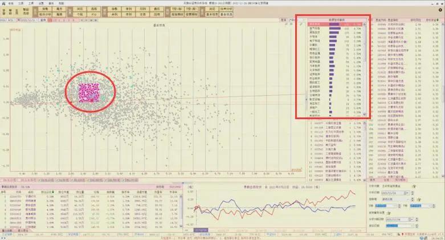
Task: Sort the fund list by 基金简称 column
Action: coord(393,20)
